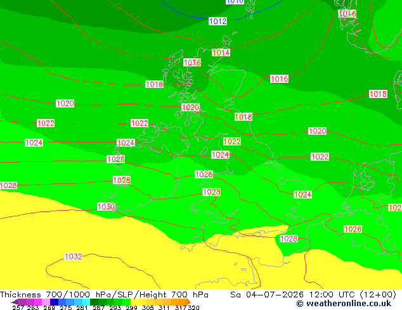This screenshot has height=310, width=402.
Task: Click the 1014 isobar label north of Scotland
Action: [221, 53]
